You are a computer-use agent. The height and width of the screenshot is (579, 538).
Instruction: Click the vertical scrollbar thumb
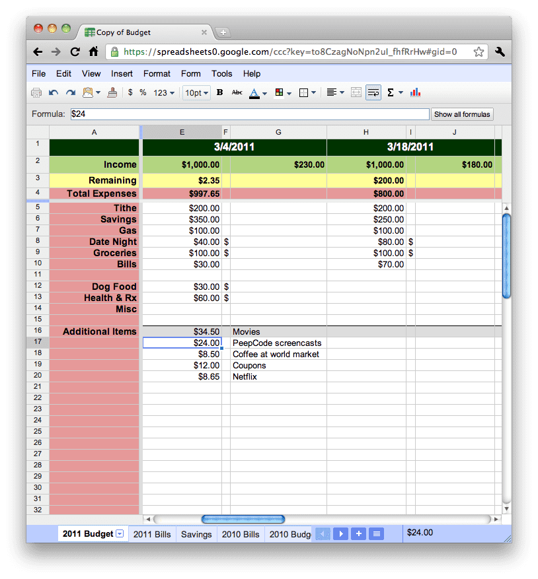506,255
